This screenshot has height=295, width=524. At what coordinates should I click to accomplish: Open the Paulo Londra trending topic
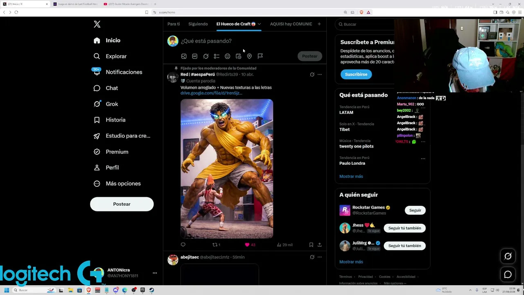tap(352, 163)
